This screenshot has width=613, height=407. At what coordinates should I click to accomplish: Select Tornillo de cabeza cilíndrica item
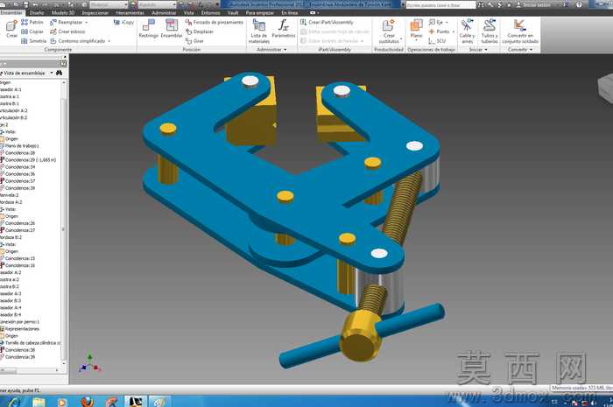31,342
